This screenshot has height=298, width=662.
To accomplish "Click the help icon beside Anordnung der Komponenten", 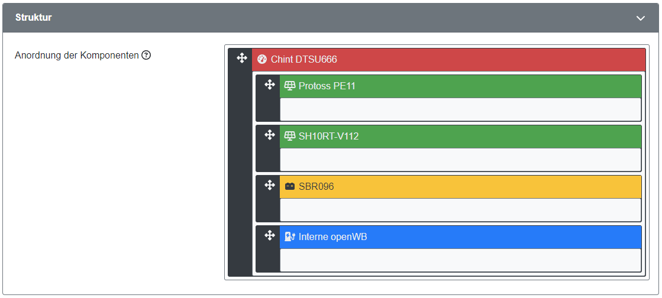I will coord(146,56).
